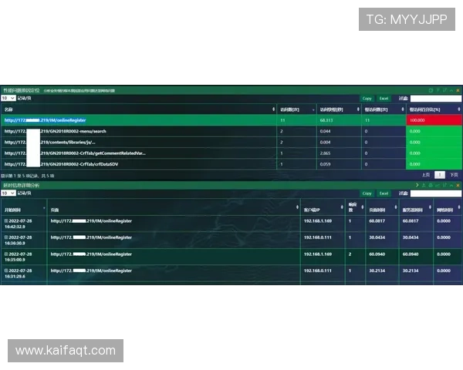Go to next page with 下页
Screen dimensions: 463x370
tap(453, 176)
